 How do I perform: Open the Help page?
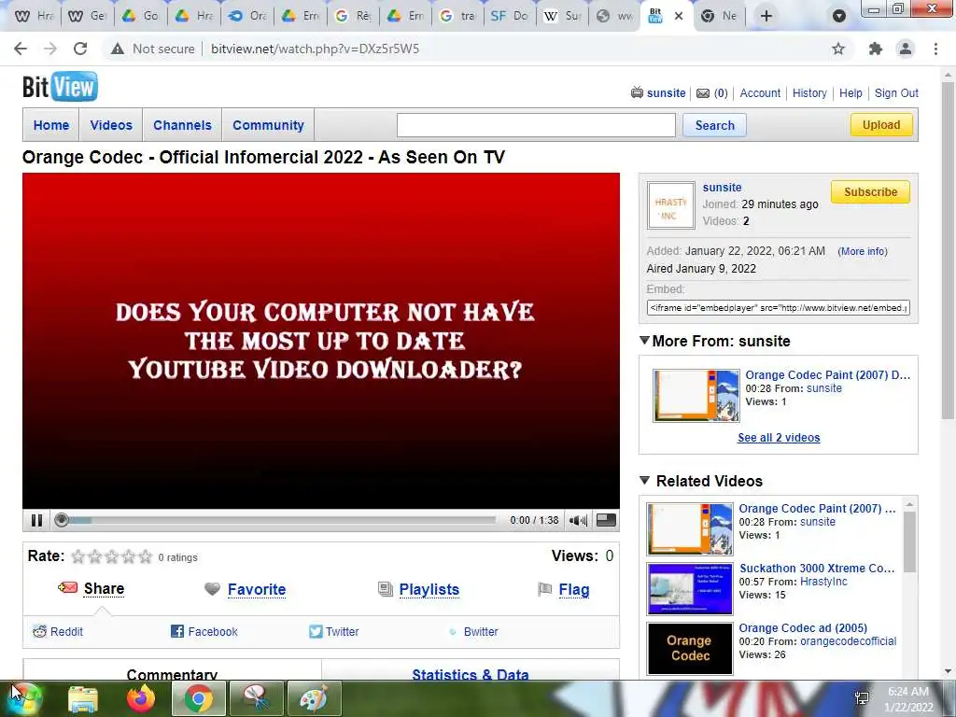851,92
